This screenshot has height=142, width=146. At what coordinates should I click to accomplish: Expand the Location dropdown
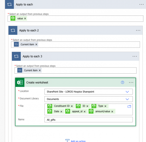point(127,92)
